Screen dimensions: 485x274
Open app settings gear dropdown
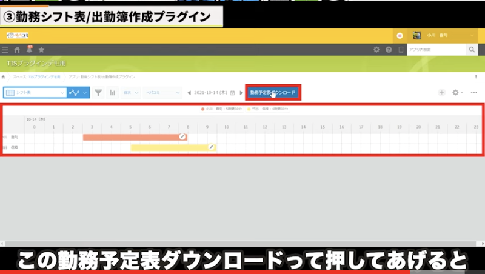[x=457, y=93]
